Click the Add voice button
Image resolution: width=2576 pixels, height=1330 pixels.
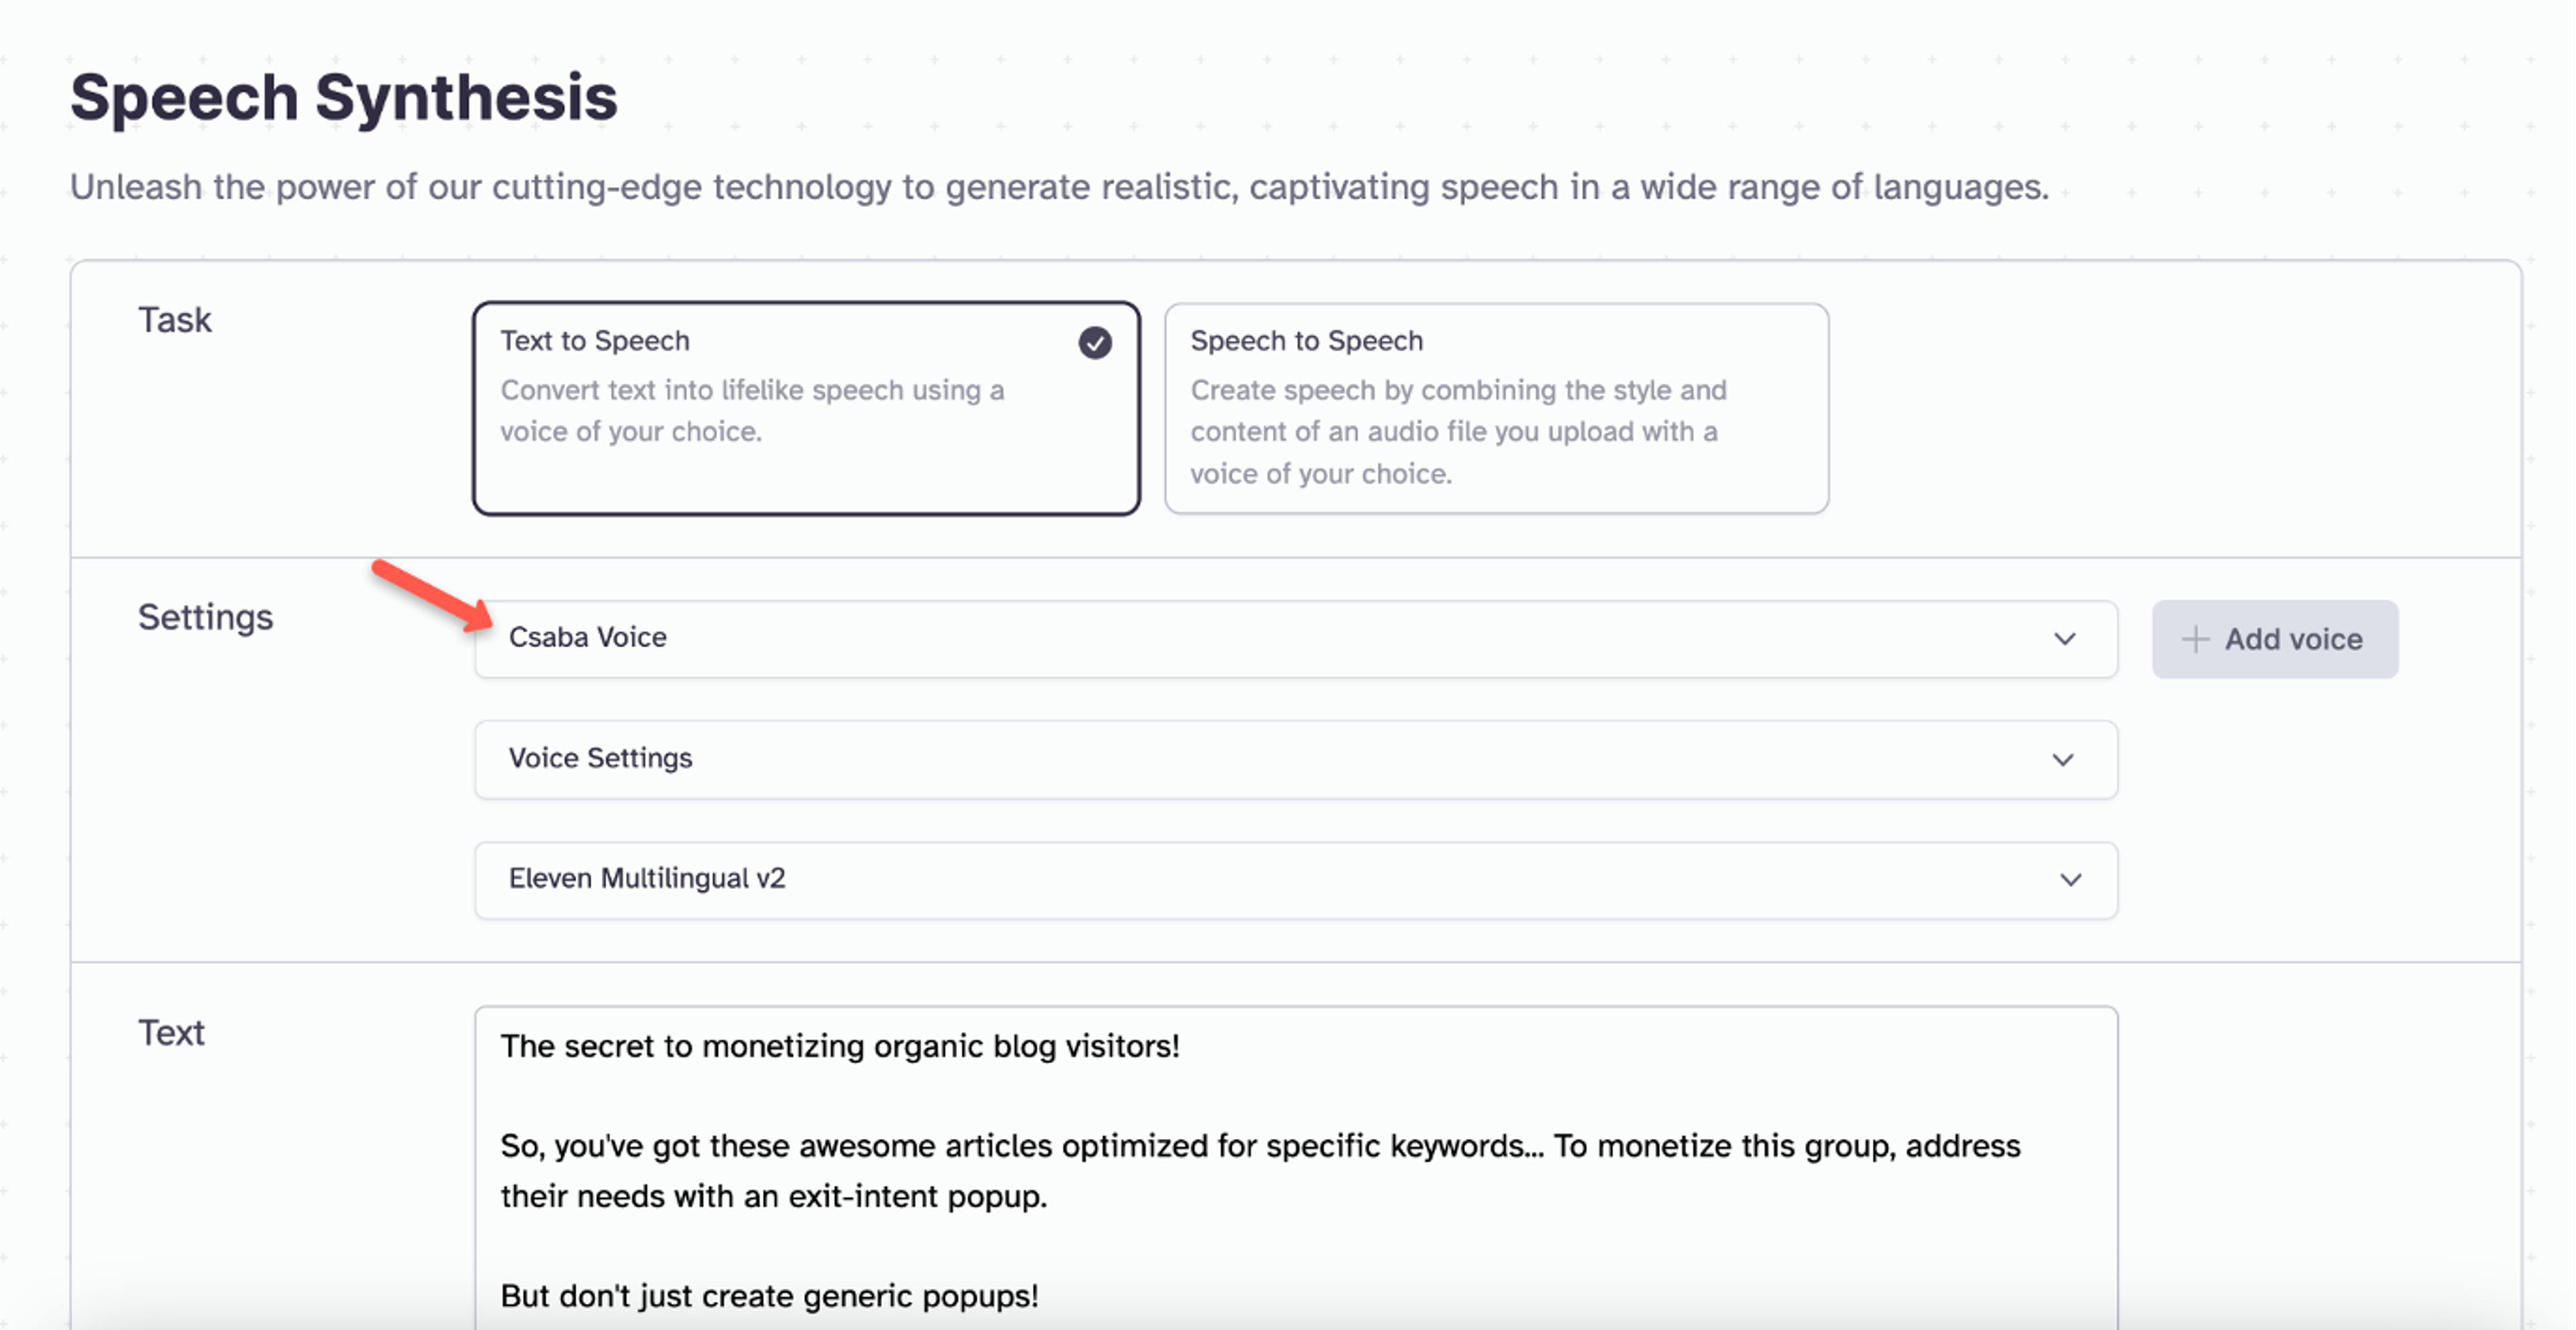[2275, 638]
